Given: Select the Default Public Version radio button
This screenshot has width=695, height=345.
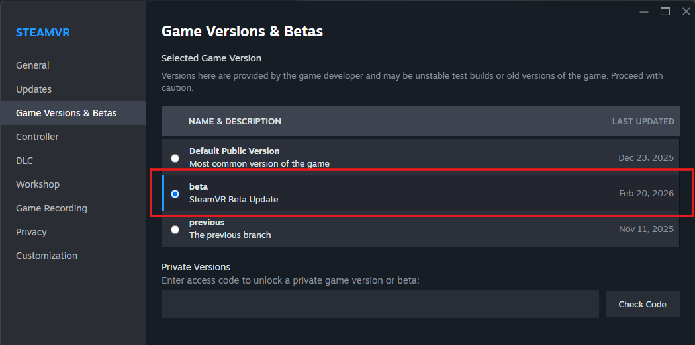Looking at the screenshot, I should point(175,158).
